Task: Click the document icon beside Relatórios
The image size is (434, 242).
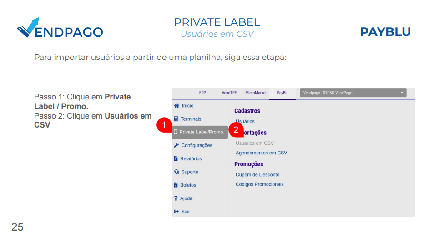Action: pyautogui.click(x=176, y=158)
